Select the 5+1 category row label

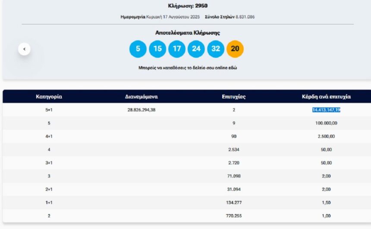pos(49,110)
